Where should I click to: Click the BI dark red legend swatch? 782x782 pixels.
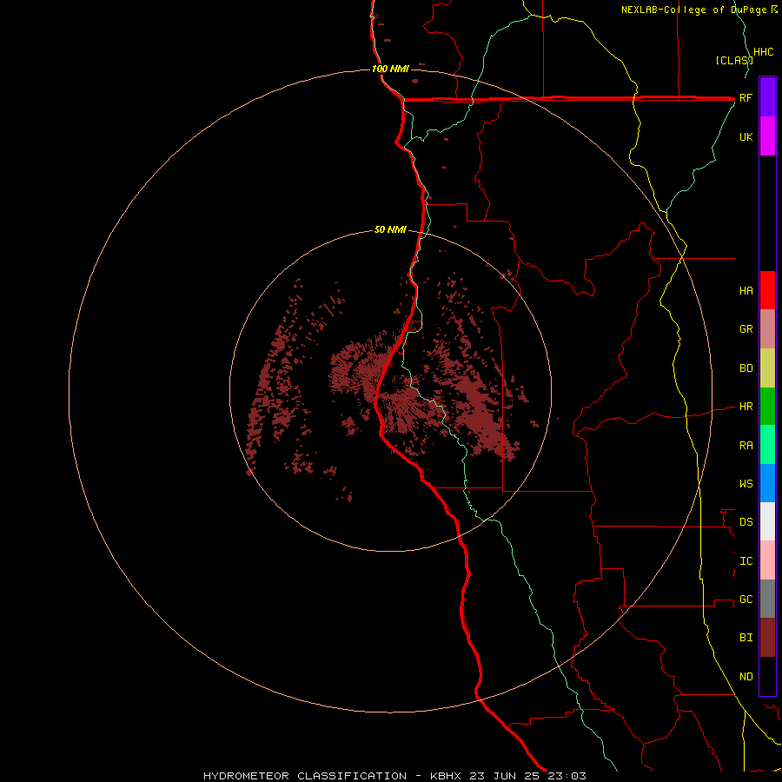767,638
